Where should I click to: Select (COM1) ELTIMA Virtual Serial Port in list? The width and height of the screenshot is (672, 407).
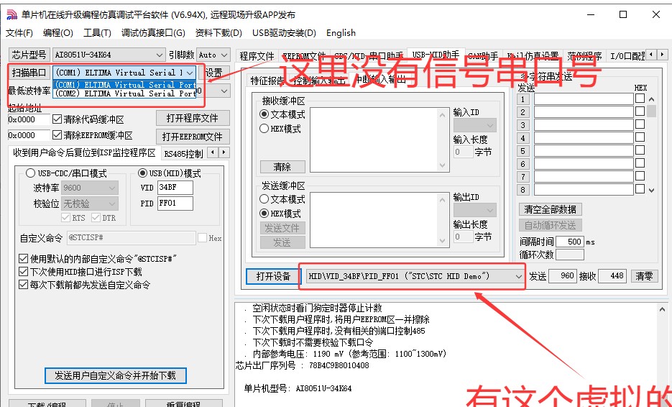click(x=125, y=85)
